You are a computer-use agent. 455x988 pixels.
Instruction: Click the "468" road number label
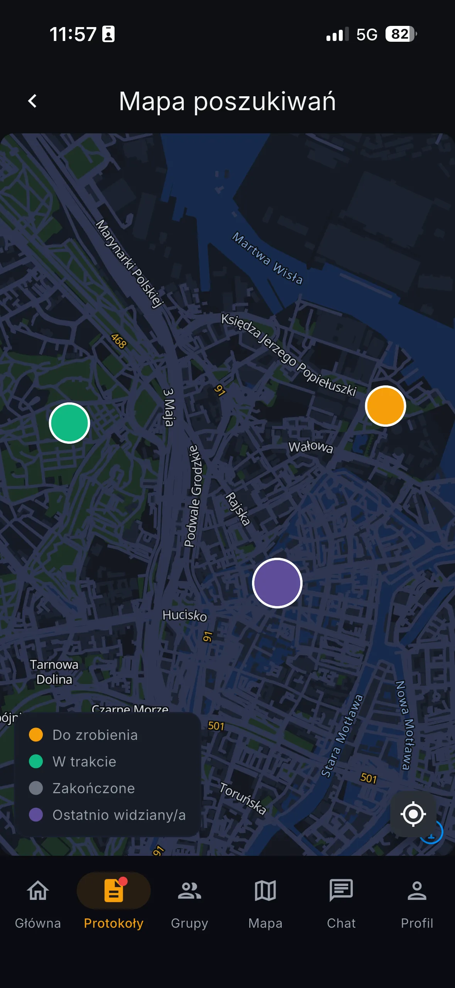click(118, 341)
